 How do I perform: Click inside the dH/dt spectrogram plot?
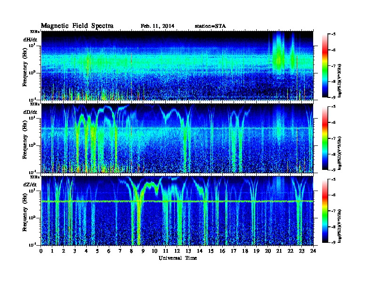pyautogui.click(x=177, y=65)
